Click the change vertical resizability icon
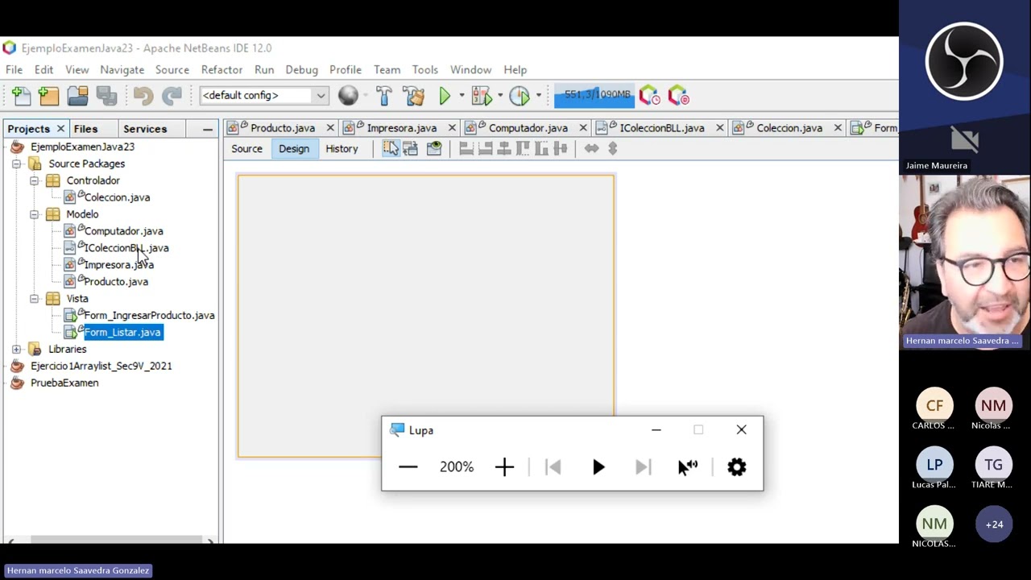Image resolution: width=1031 pixels, height=580 pixels. [613, 148]
